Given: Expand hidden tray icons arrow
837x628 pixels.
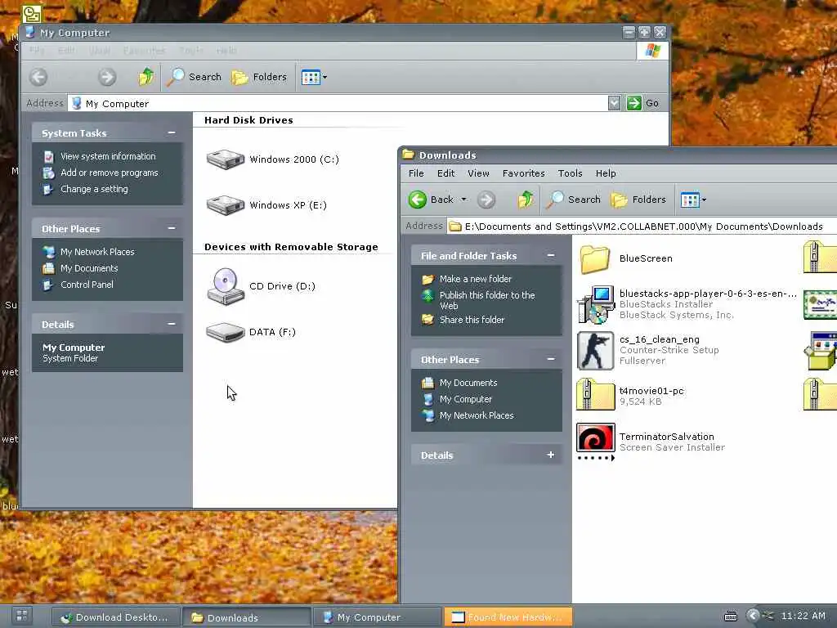Looking at the screenshot, I should click(753, 616).
